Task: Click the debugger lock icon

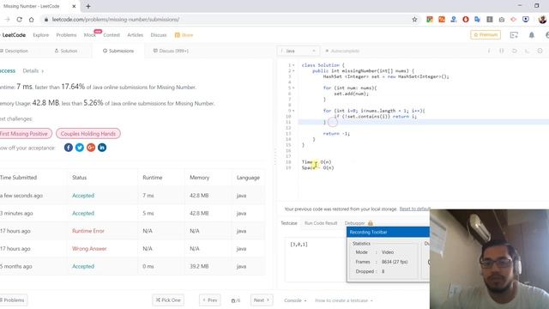Action: pos(370,223)
